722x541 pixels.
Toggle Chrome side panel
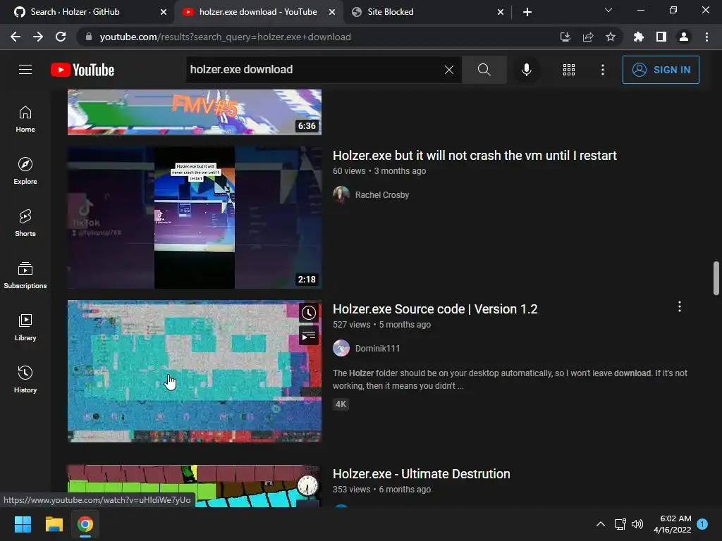661,37
